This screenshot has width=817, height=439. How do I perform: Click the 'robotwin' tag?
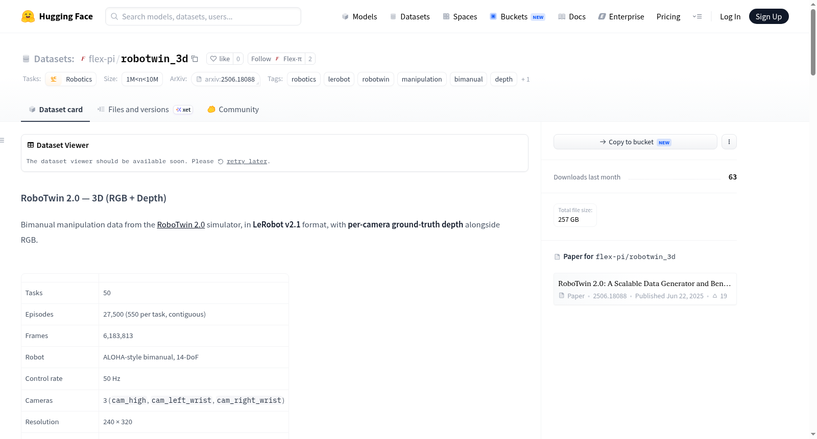(376, 79)
